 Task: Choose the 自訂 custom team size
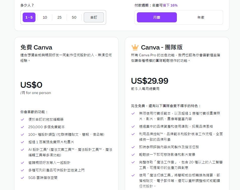click(94, 17)
